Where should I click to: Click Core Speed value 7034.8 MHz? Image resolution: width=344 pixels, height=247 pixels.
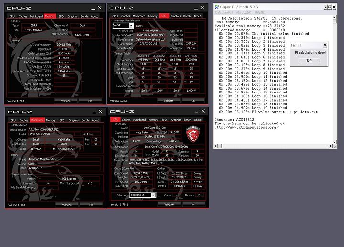[x=140, y=173]
